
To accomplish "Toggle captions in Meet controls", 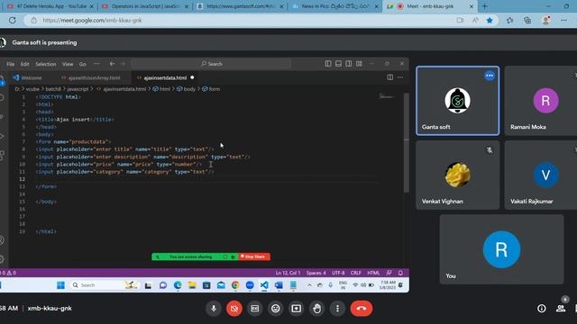I will click(254, 309).
